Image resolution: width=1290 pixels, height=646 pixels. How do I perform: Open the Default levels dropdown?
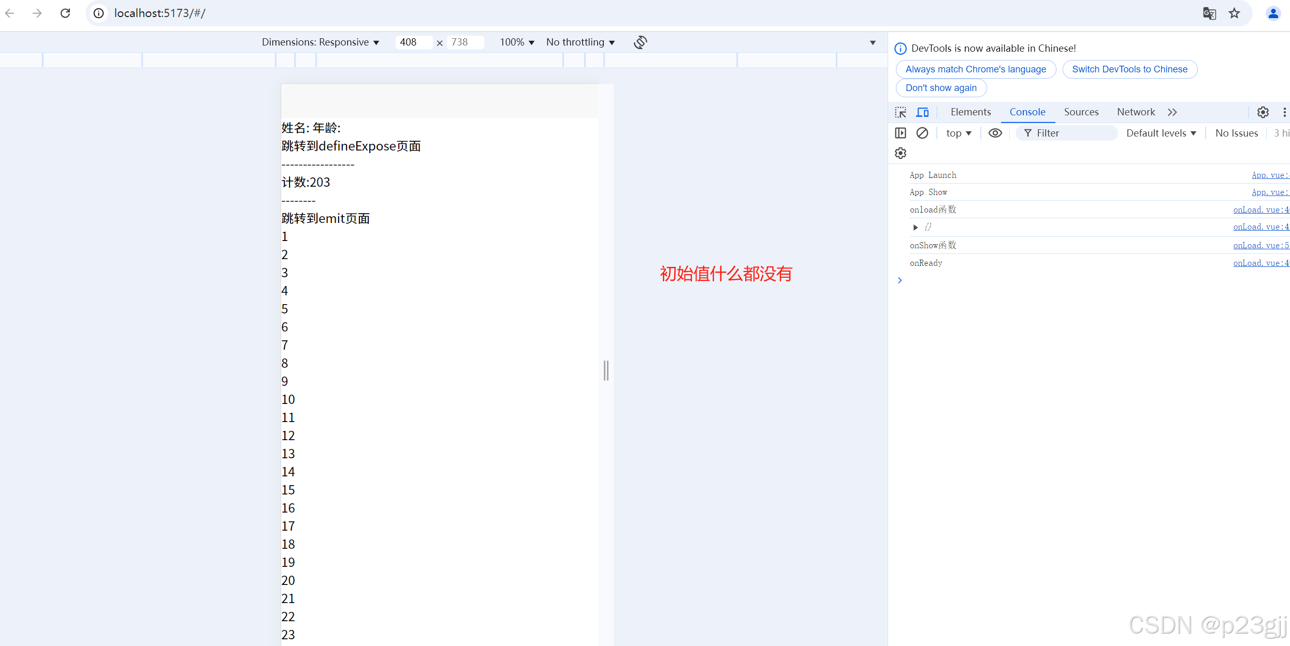pos(1161,133)
